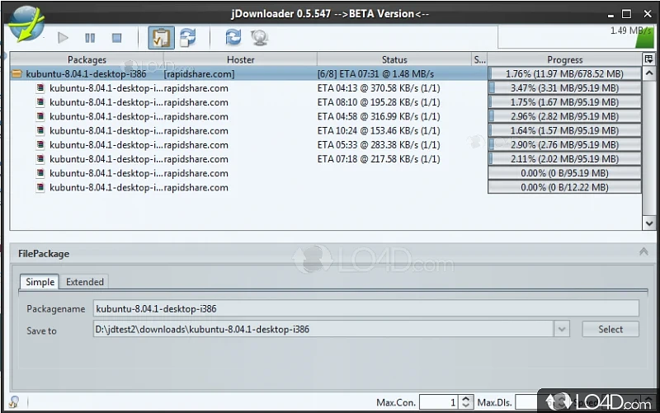Viewport: 660px width, 413px height.
Task: Switch to the Simple tab
Action: [40, 282]
